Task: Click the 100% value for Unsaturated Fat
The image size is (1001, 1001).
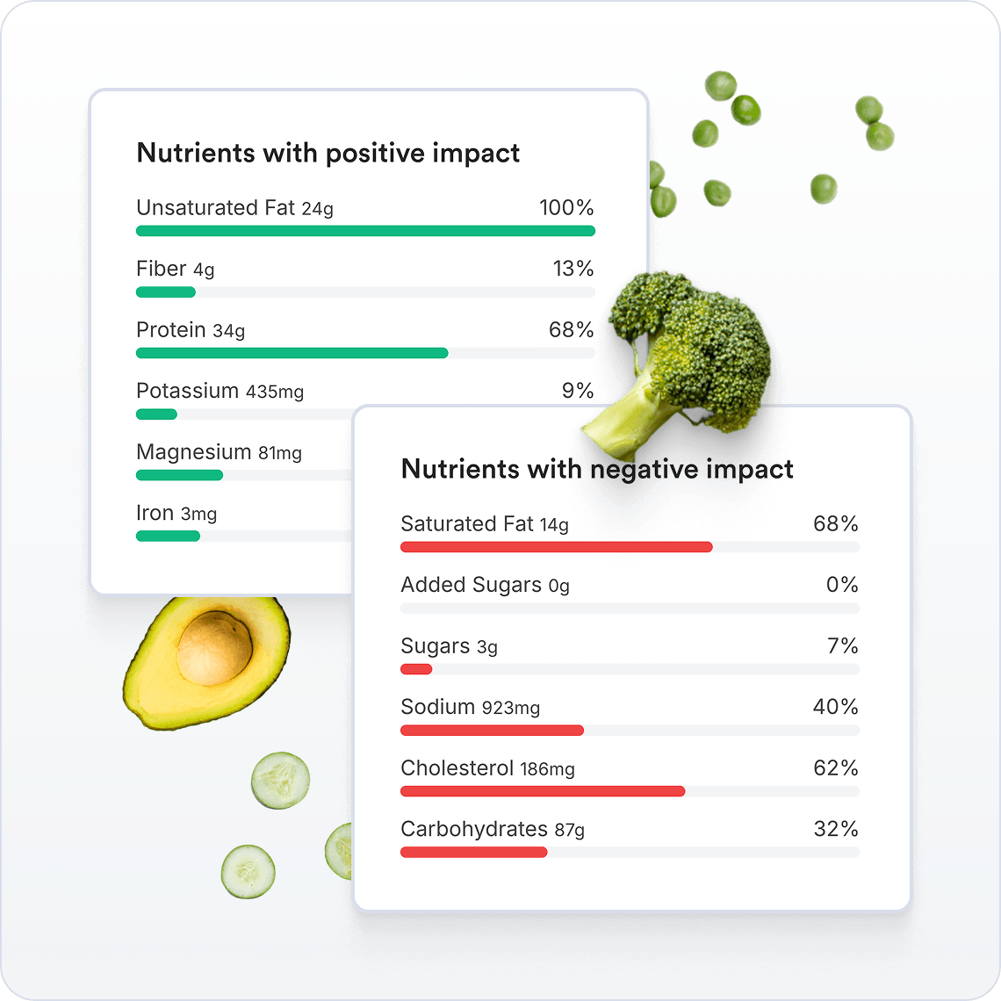Action: point(566,208)
